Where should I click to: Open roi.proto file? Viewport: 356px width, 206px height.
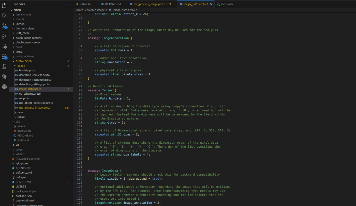24,98
